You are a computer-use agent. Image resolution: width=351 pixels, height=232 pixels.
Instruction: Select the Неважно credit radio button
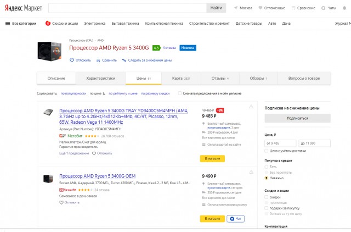pyautogui.click(x=266, y=178)
